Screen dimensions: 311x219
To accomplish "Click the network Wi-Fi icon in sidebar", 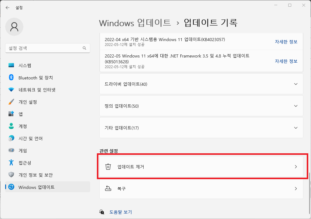I will 11,90.
